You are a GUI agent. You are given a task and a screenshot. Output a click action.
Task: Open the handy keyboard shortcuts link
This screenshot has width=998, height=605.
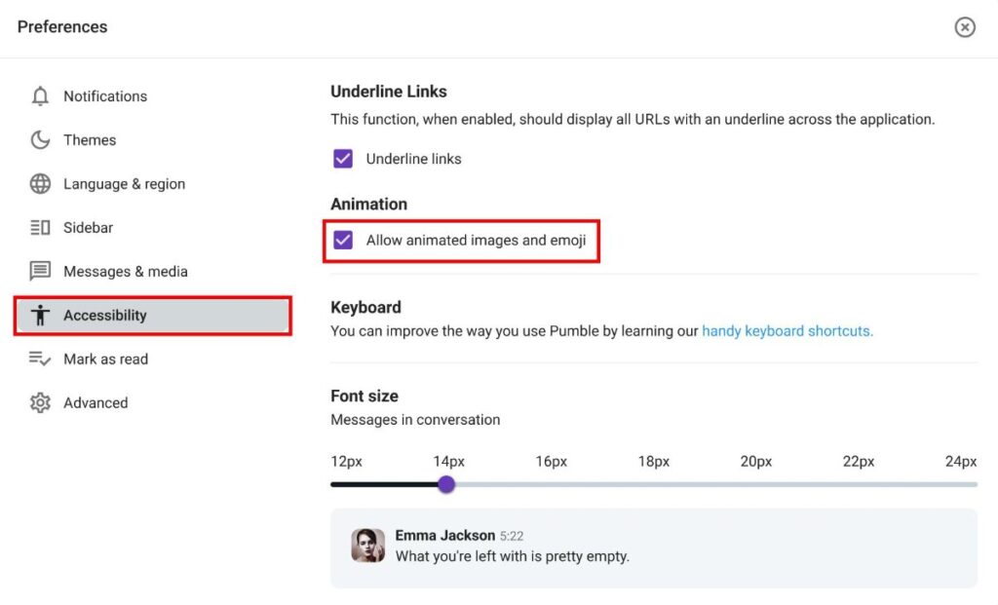pyautogui.click(x=787, y=330)
